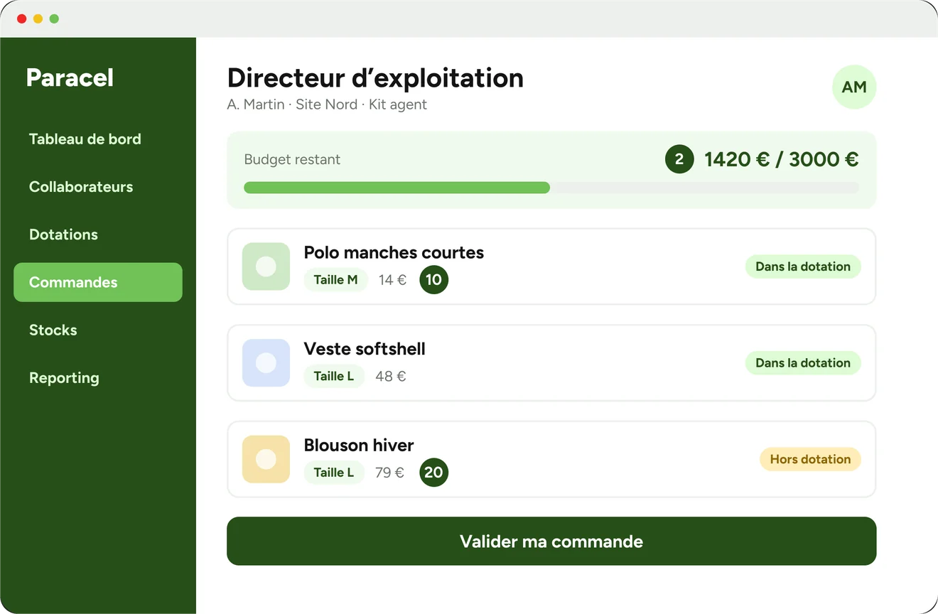Click the Blouson hiver title
Viewport: 938px width, 614px height.
click(359, 445)
